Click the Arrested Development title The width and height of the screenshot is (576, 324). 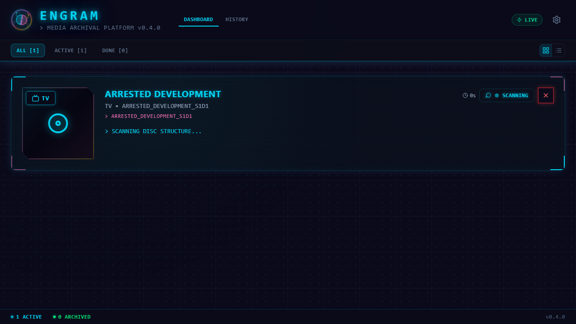click(163, 94)
